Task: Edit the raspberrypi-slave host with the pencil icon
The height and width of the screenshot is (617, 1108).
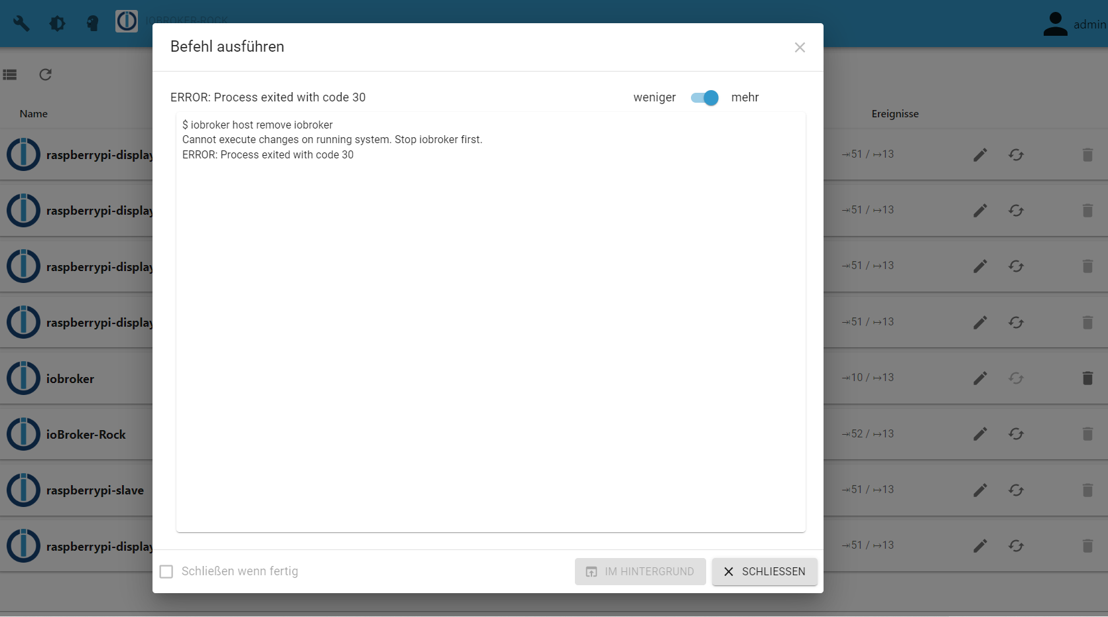Action: 980,490
